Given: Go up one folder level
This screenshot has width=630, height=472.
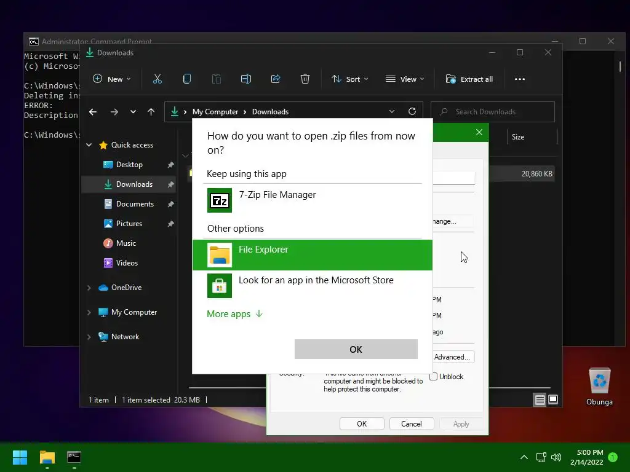Looking at the screenshot, I should 151,112.
